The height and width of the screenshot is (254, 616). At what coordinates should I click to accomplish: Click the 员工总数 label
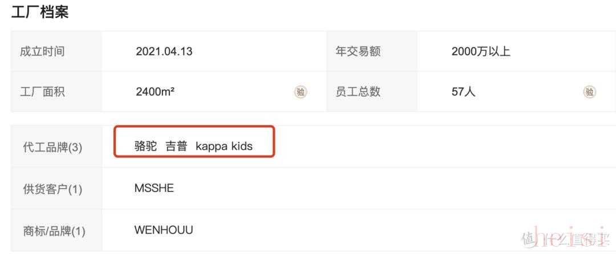[358, 92]
